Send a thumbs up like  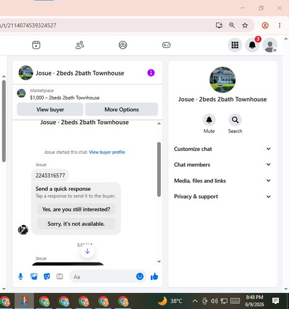point(154,276)
